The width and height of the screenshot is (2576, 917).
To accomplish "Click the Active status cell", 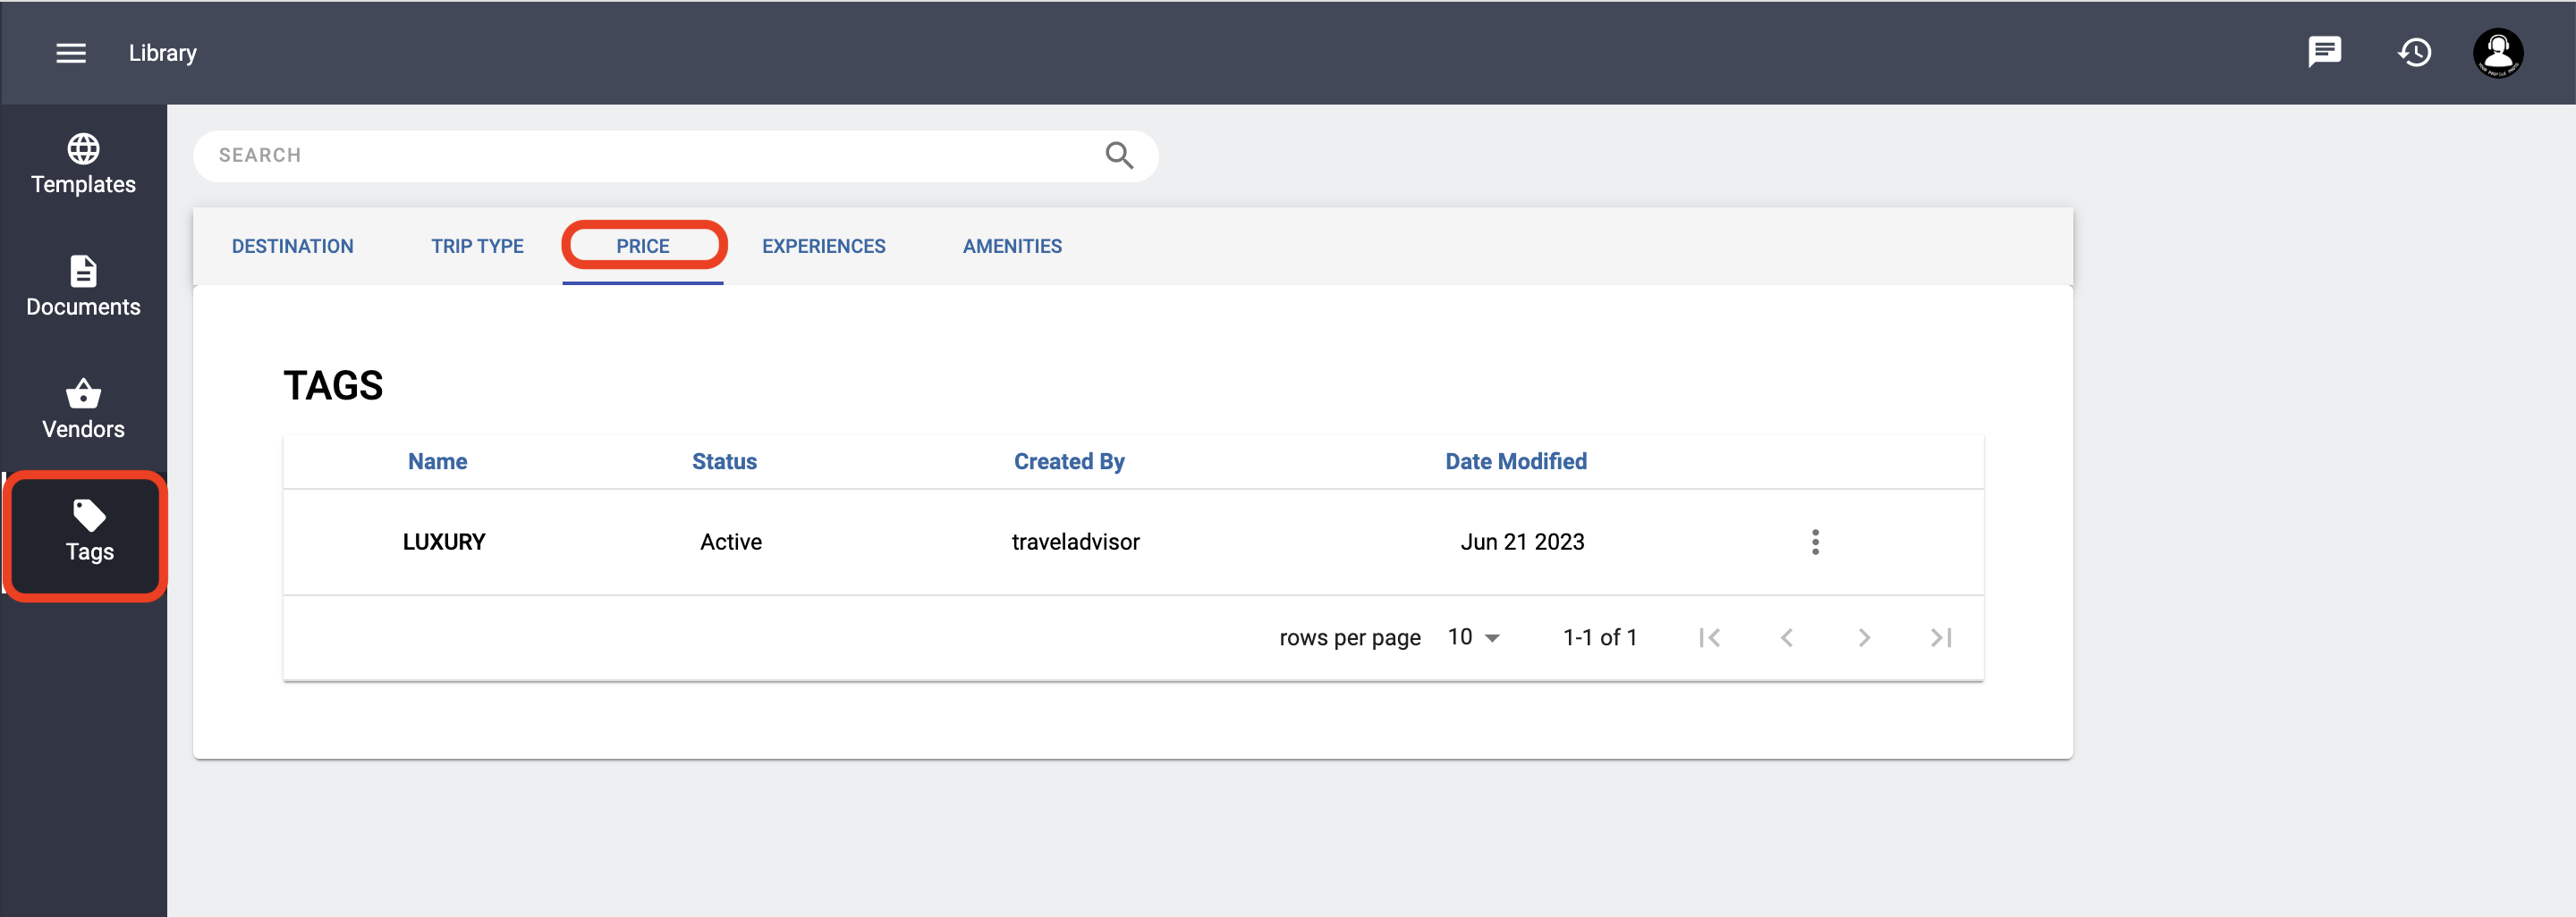I will [x=730, y=542].
